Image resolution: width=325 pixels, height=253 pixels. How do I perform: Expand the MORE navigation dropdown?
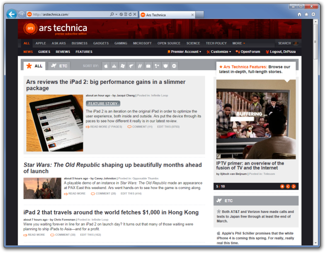point(239,43)
